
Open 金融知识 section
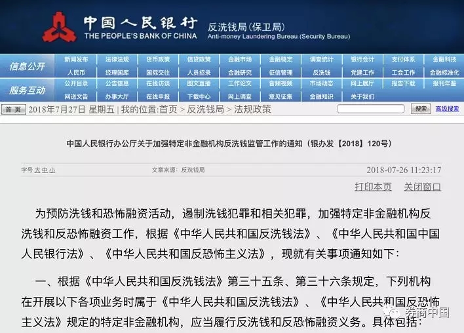pyautogui.click(x=321, y=96)
